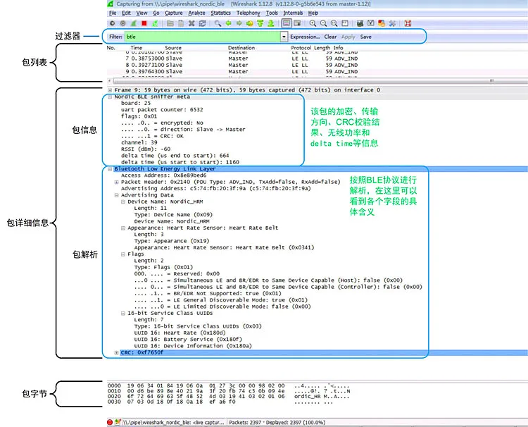Select UUID 16: Battery Service line

coord(188,340)
